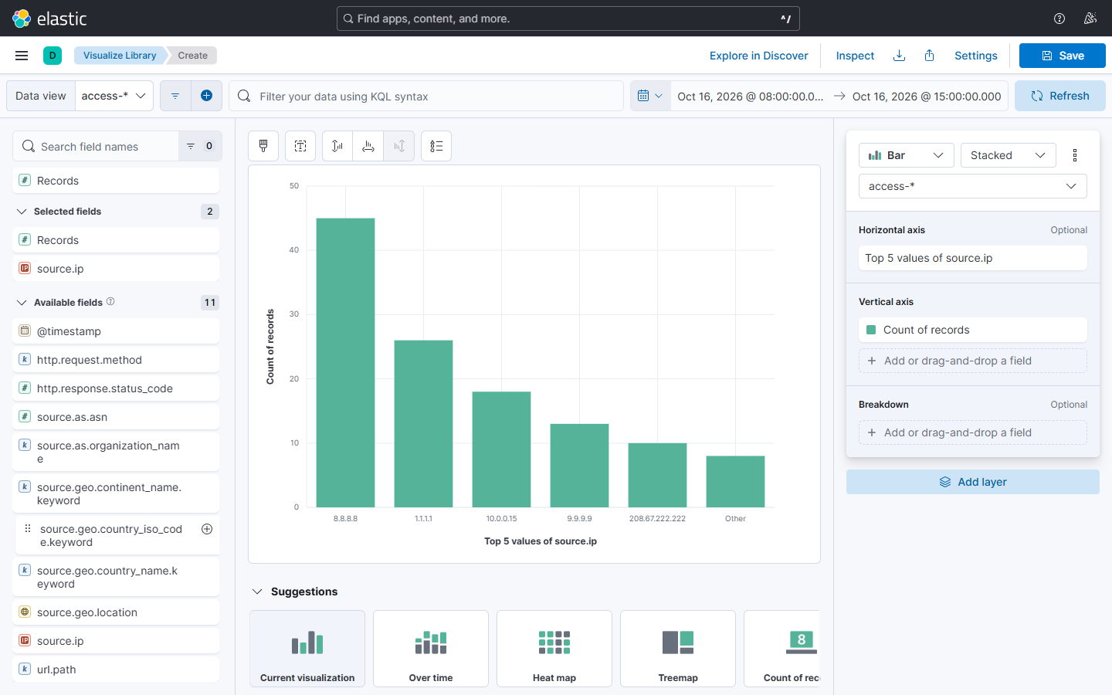Open the text labels options icon

pyautogui.click(x=300, y=146)
